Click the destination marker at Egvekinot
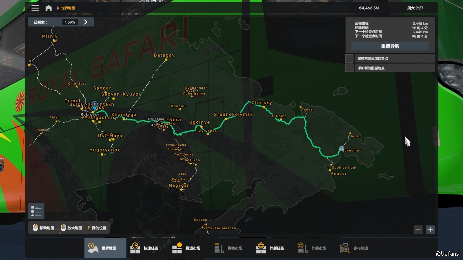The width and height of the screenshot is (463, 260). tap(341, 148)
